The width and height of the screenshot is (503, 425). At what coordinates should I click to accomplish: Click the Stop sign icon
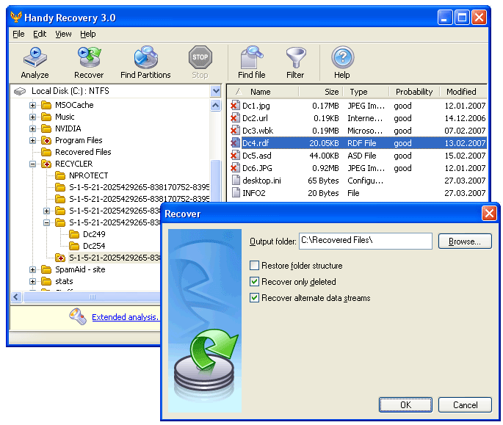point(200,57)
